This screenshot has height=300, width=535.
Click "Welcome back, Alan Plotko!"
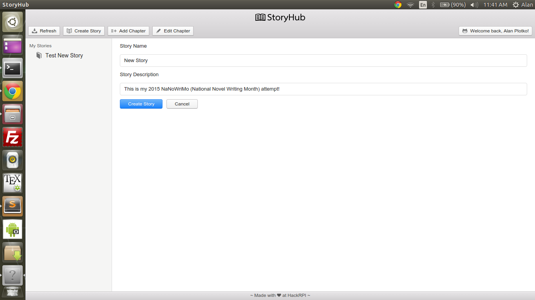495,31
